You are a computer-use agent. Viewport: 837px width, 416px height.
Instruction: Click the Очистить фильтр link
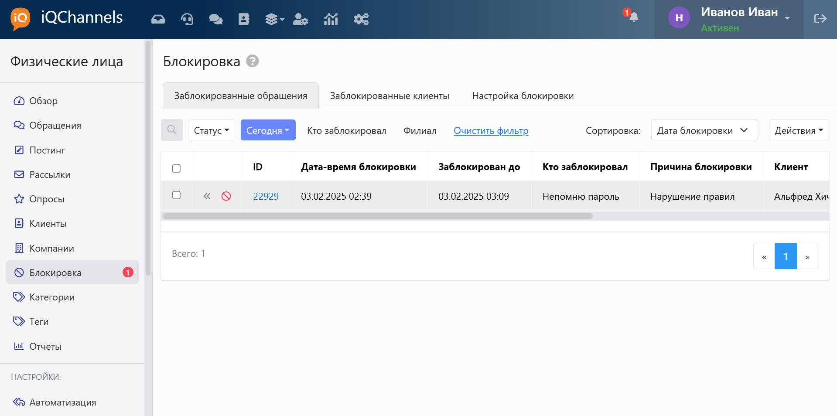pyautogui.click(x=491, y=130)
